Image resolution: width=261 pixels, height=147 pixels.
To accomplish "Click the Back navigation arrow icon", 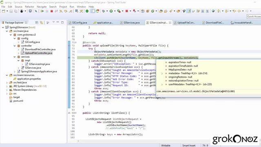I will tap(239, 11).
